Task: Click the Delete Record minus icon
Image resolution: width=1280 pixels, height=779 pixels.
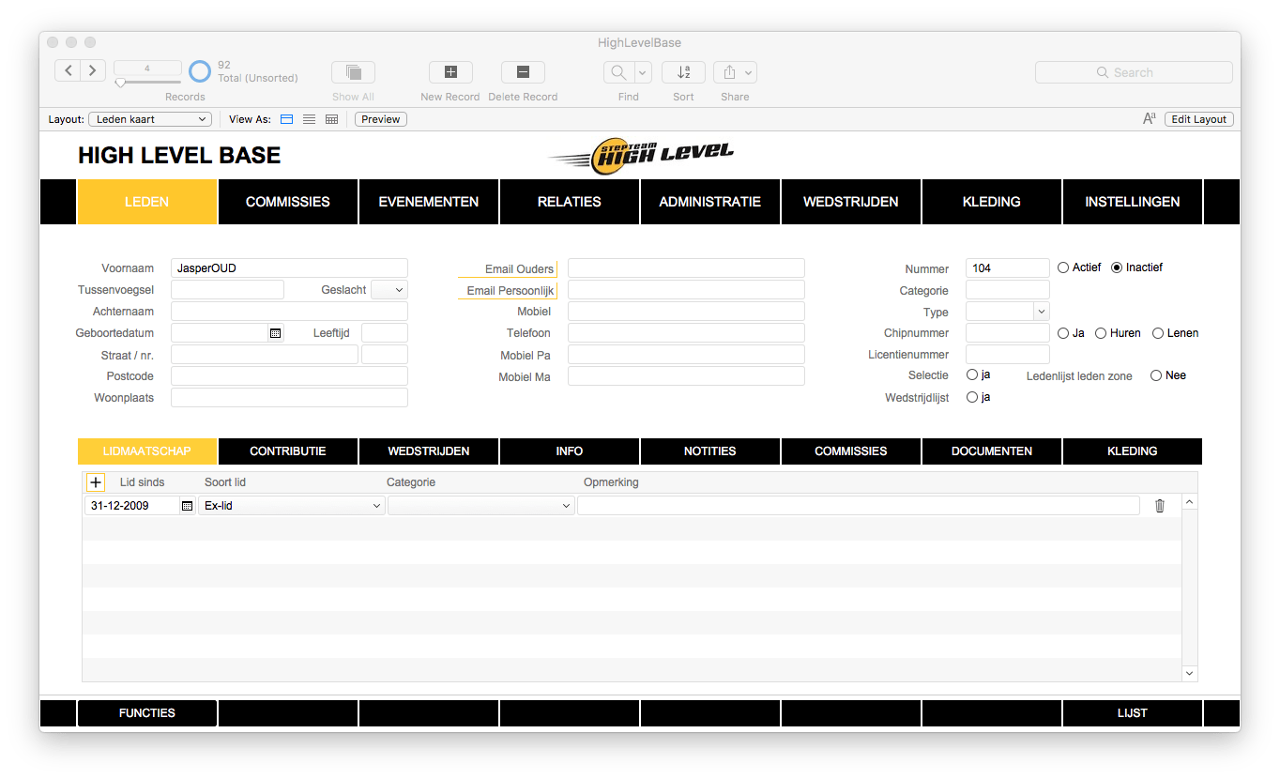Action: (523, 72)
